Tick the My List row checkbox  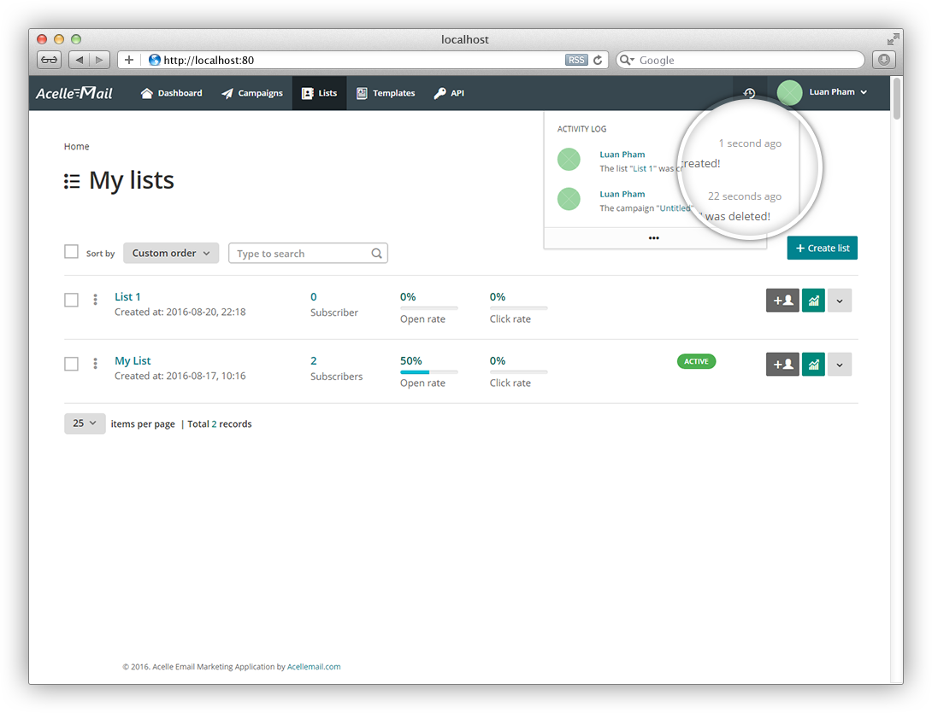tap(72, 364)
